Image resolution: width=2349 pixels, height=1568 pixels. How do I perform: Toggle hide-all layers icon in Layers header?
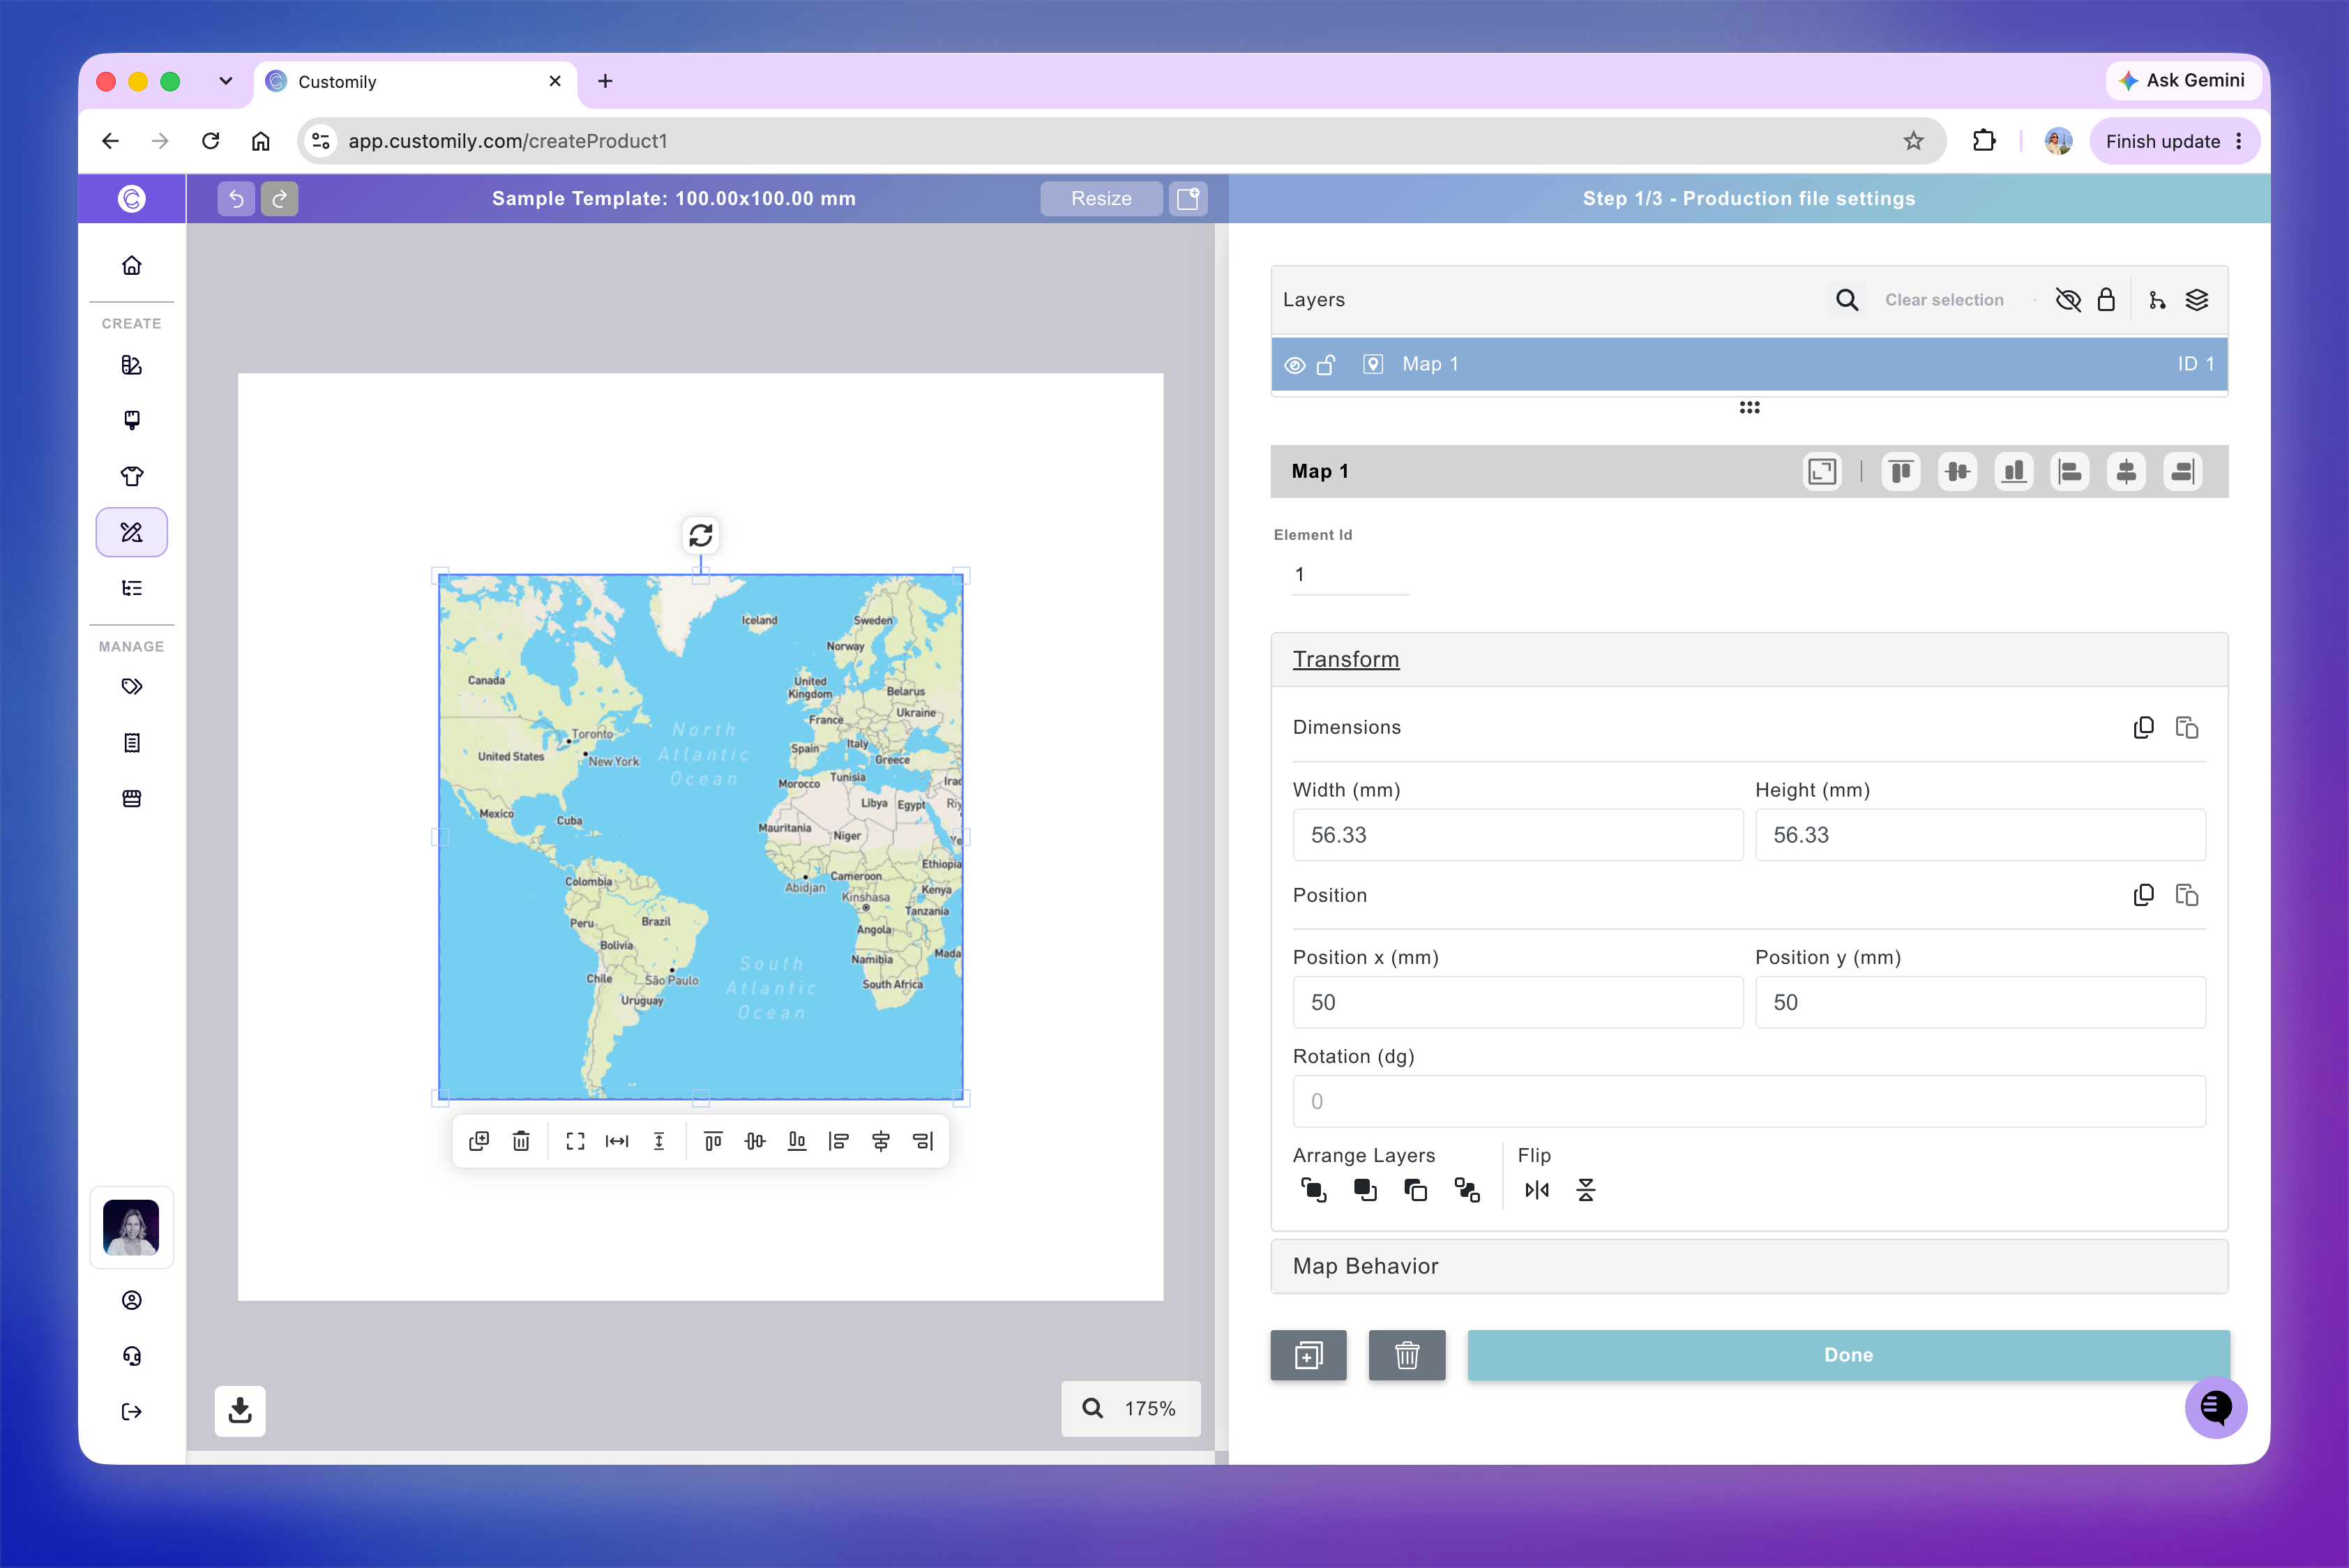pyautogui.click(x=2068, y=300)
